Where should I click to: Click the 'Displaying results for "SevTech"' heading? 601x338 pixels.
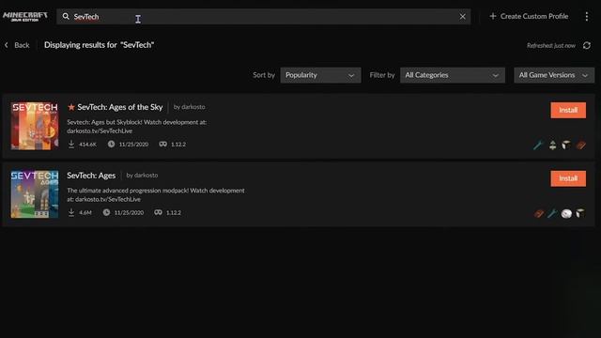(x=99, y=45)
